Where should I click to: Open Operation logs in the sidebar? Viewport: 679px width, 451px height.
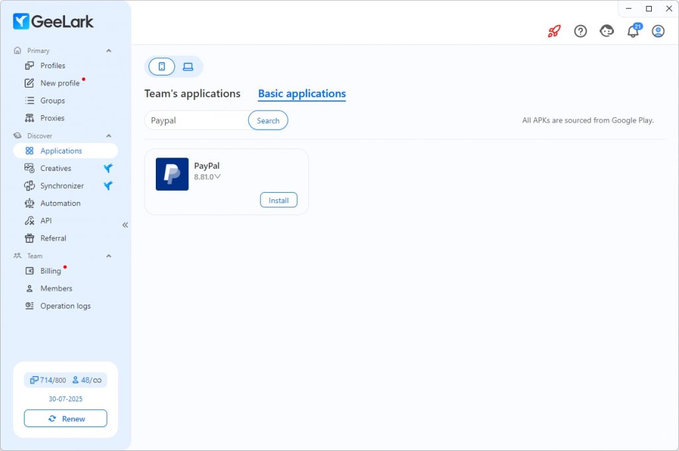(x=66, y=306)
